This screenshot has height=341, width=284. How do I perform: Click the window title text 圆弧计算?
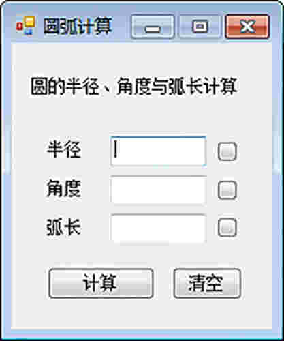tap(78, 26)
